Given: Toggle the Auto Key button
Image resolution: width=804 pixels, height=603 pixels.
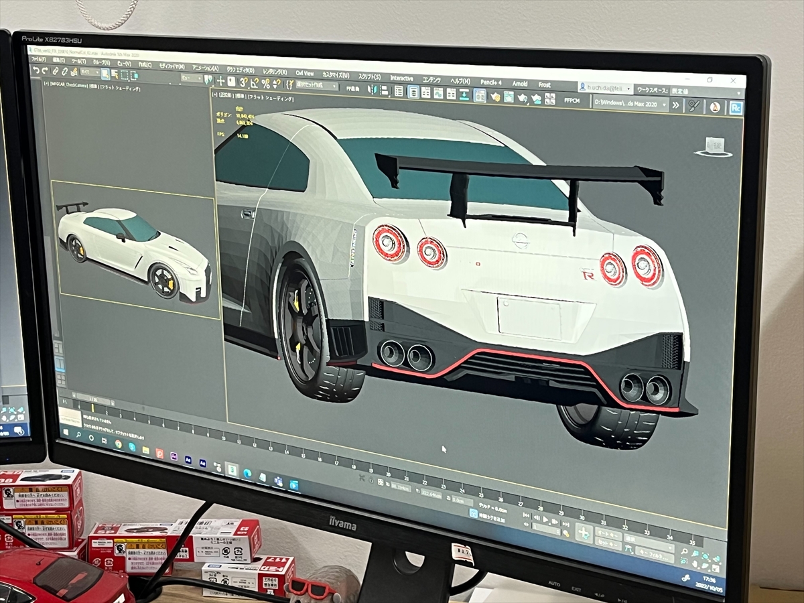Looking at the screenshot, I should point(608,535).
